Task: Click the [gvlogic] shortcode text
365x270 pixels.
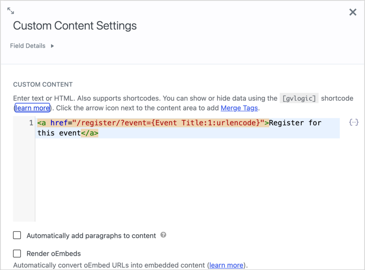Action: tap(299, 98)
